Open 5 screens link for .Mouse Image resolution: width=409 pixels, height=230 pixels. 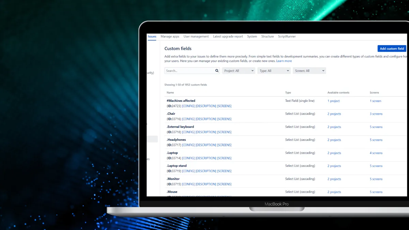pyautogui.click(x=376, y=192)
